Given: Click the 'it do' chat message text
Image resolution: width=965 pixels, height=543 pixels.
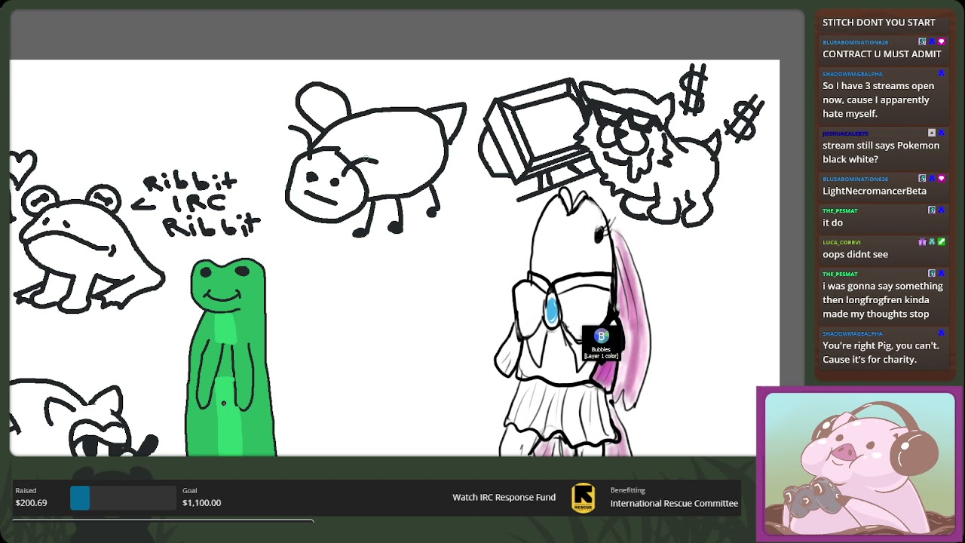Looking at the screenshot, I should coord(832,222).
